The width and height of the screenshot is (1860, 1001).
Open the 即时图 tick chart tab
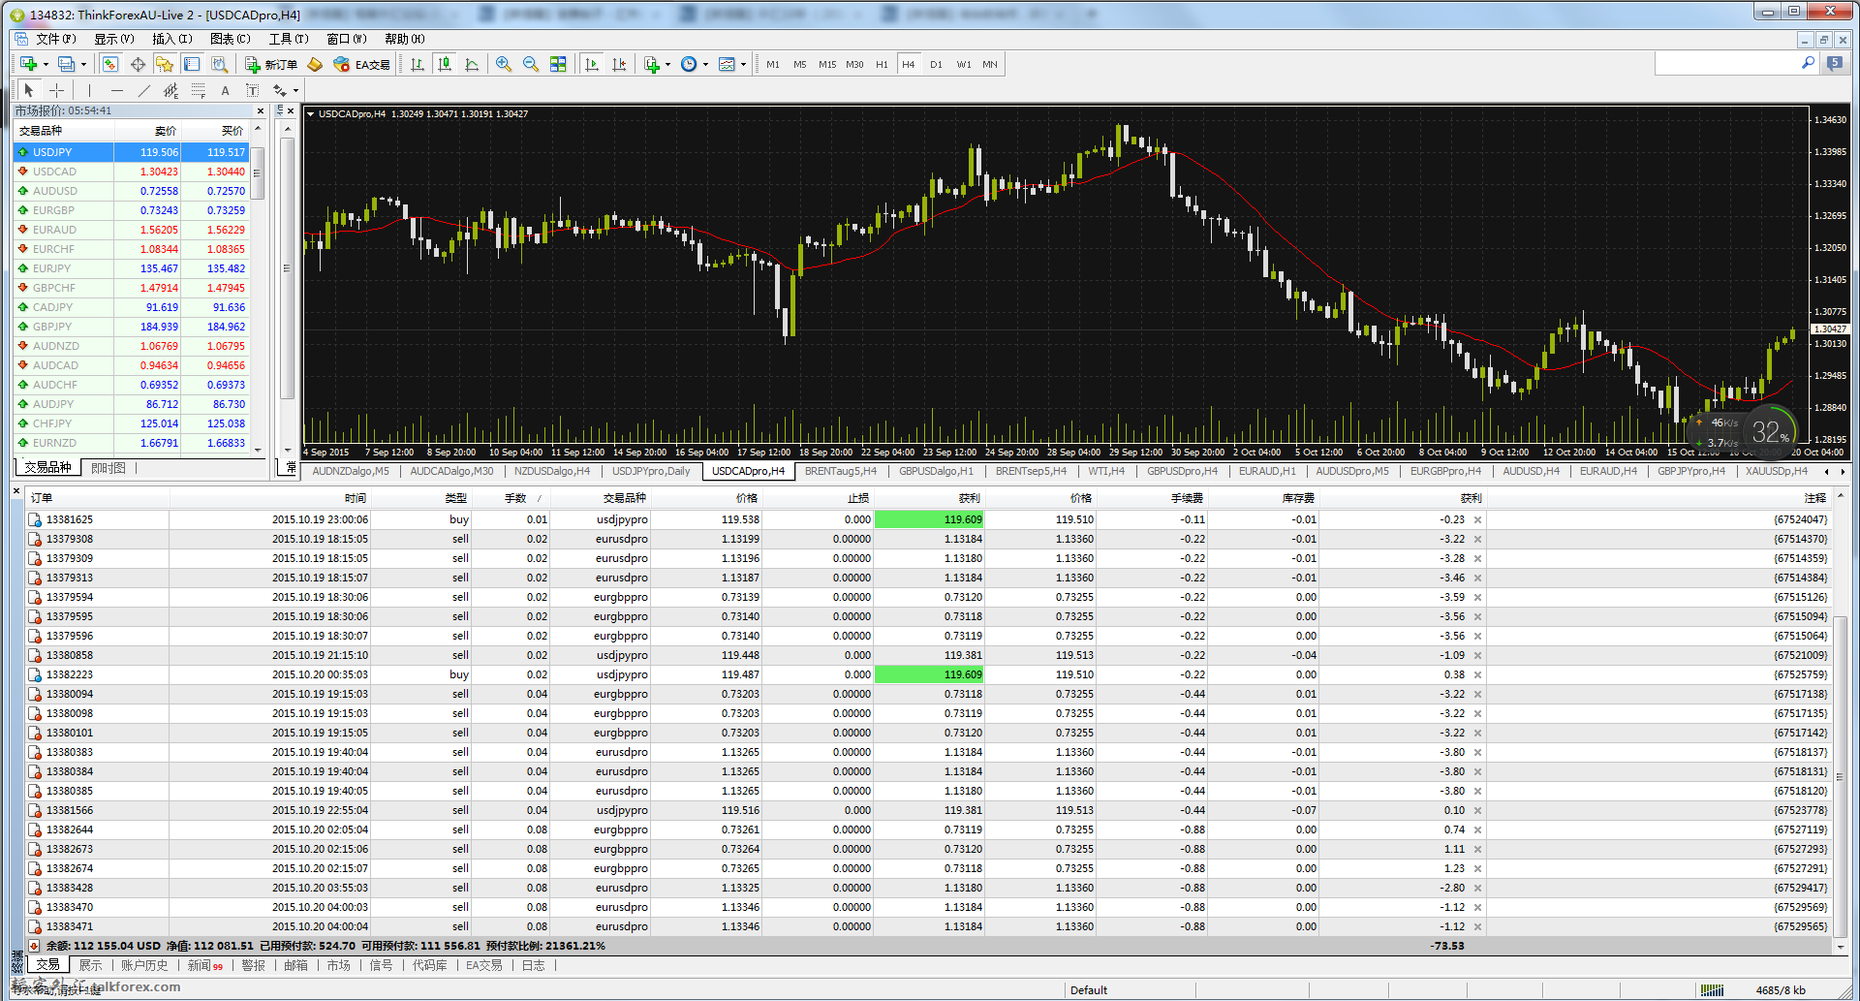click(x=108, y=468)
